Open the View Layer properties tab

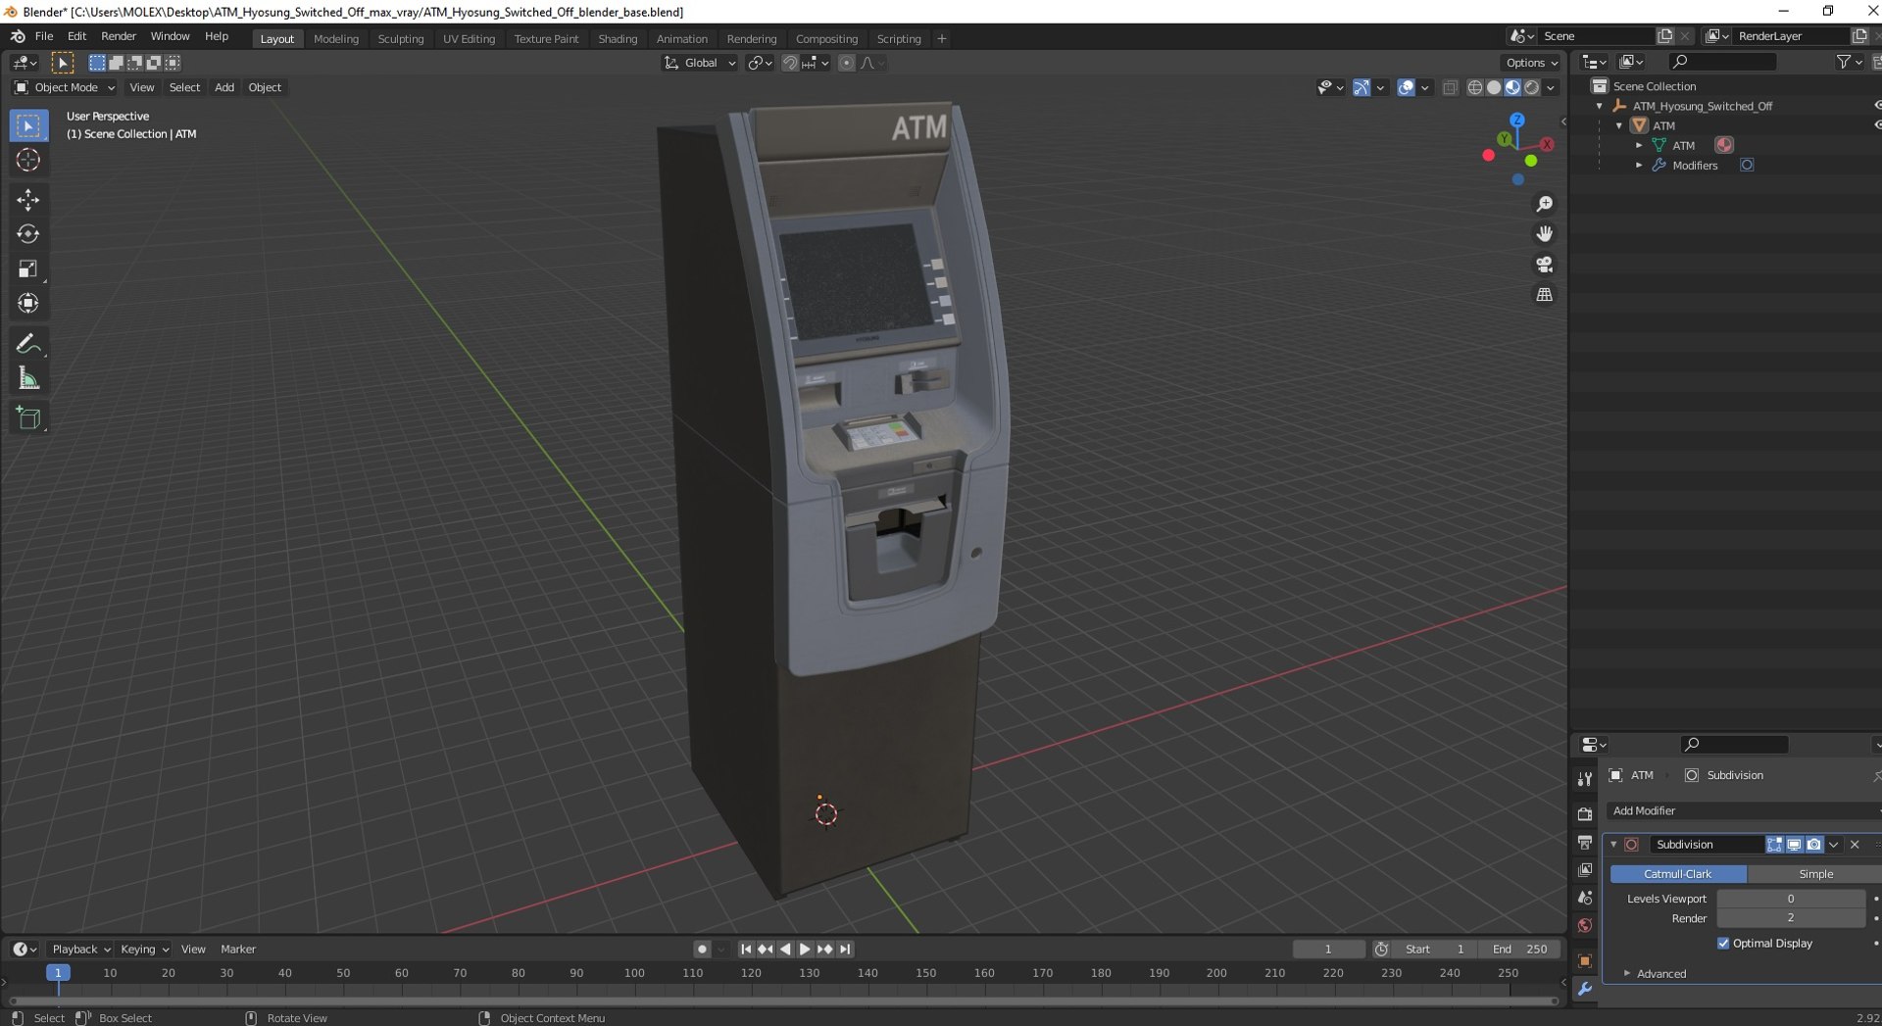pyautogui.click(x=1585, y=869)
